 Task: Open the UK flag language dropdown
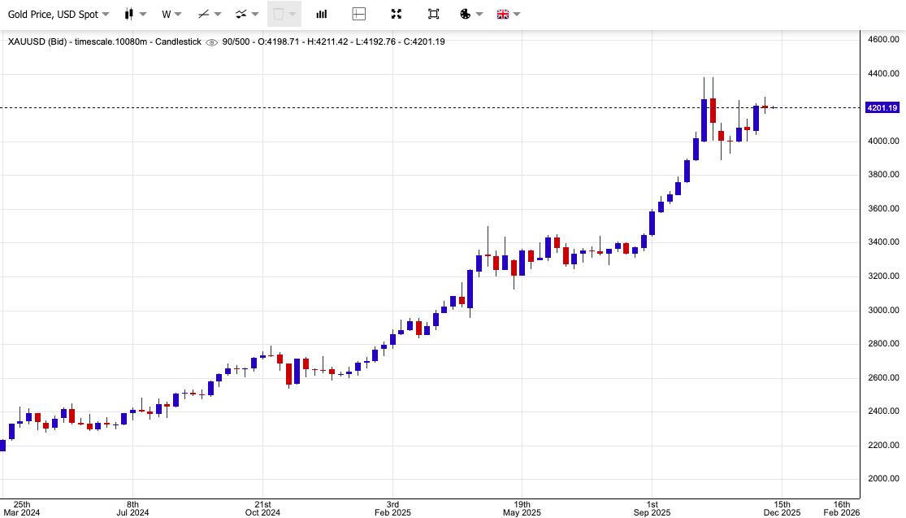[x=508, y=14]
